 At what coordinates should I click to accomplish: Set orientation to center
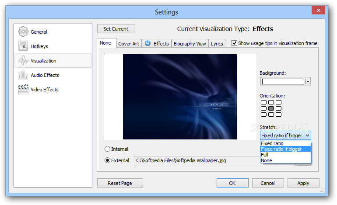[271, 108]
